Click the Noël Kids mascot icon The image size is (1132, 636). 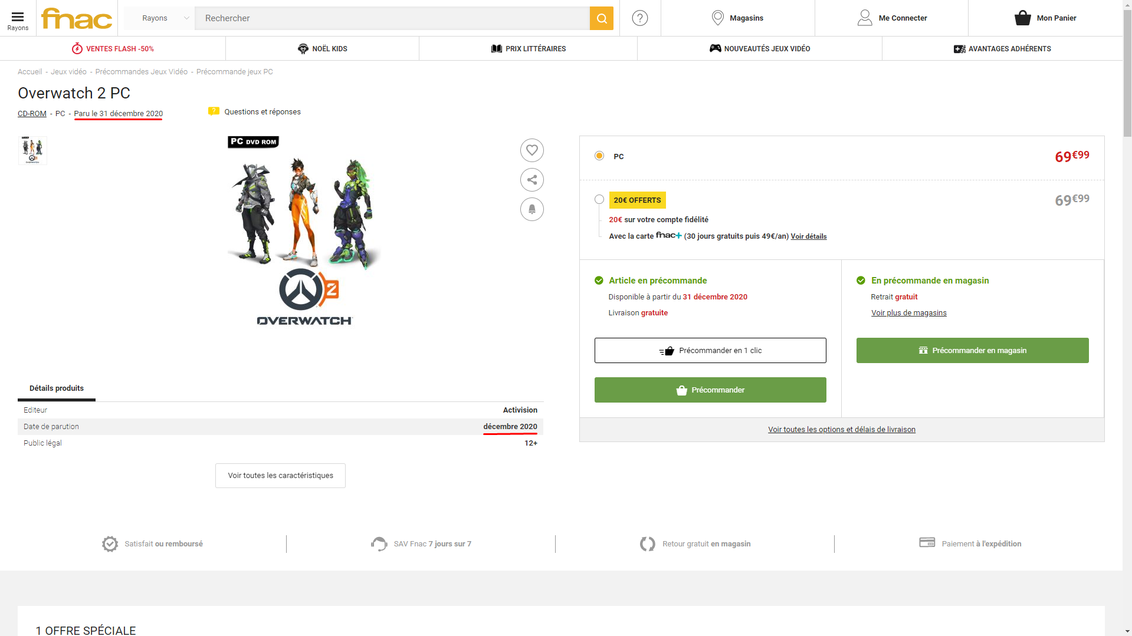coord(303,48)
